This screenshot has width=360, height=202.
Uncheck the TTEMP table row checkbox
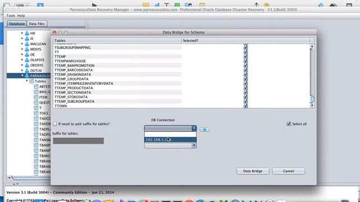(x=246, y=56)
